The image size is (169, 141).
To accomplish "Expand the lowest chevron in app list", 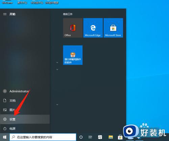I will 57,104.
